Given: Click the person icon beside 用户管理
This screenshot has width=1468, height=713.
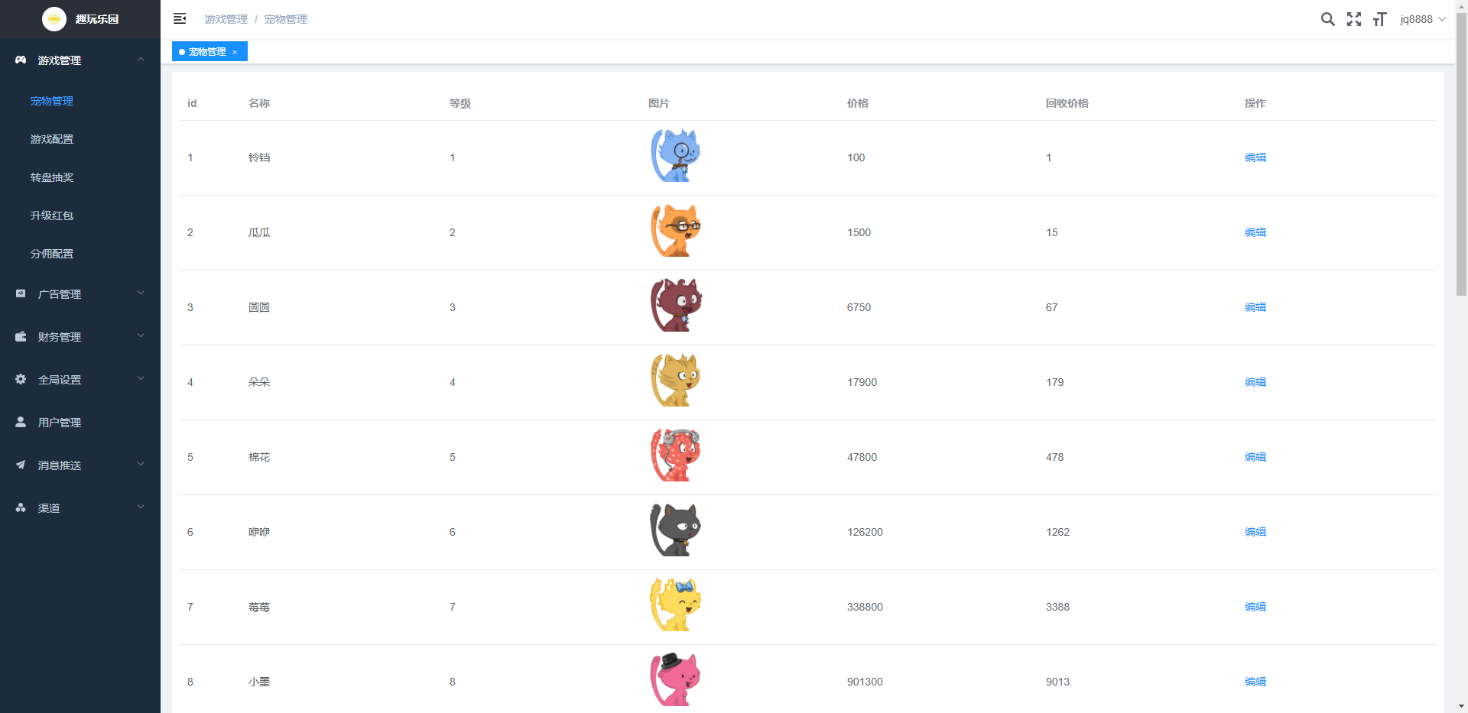Looking at the screenshot, I should [21, 422].
